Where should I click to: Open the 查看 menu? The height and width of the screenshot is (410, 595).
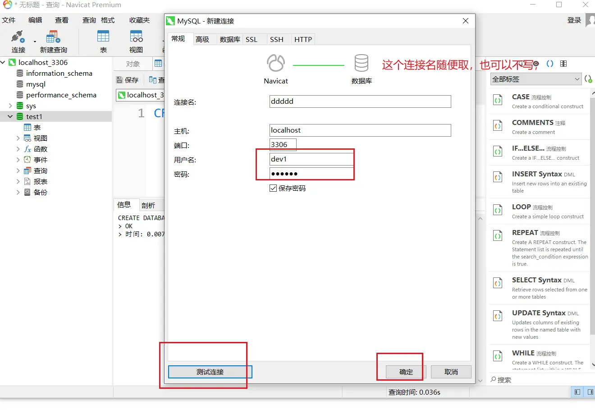pyautogui.click(x=62, y=20)
